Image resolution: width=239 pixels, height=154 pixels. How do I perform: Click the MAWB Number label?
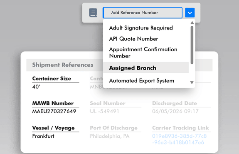pos(53,103)
